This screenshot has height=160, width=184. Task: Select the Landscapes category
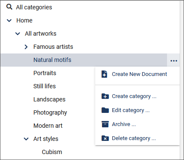(49, 99)
